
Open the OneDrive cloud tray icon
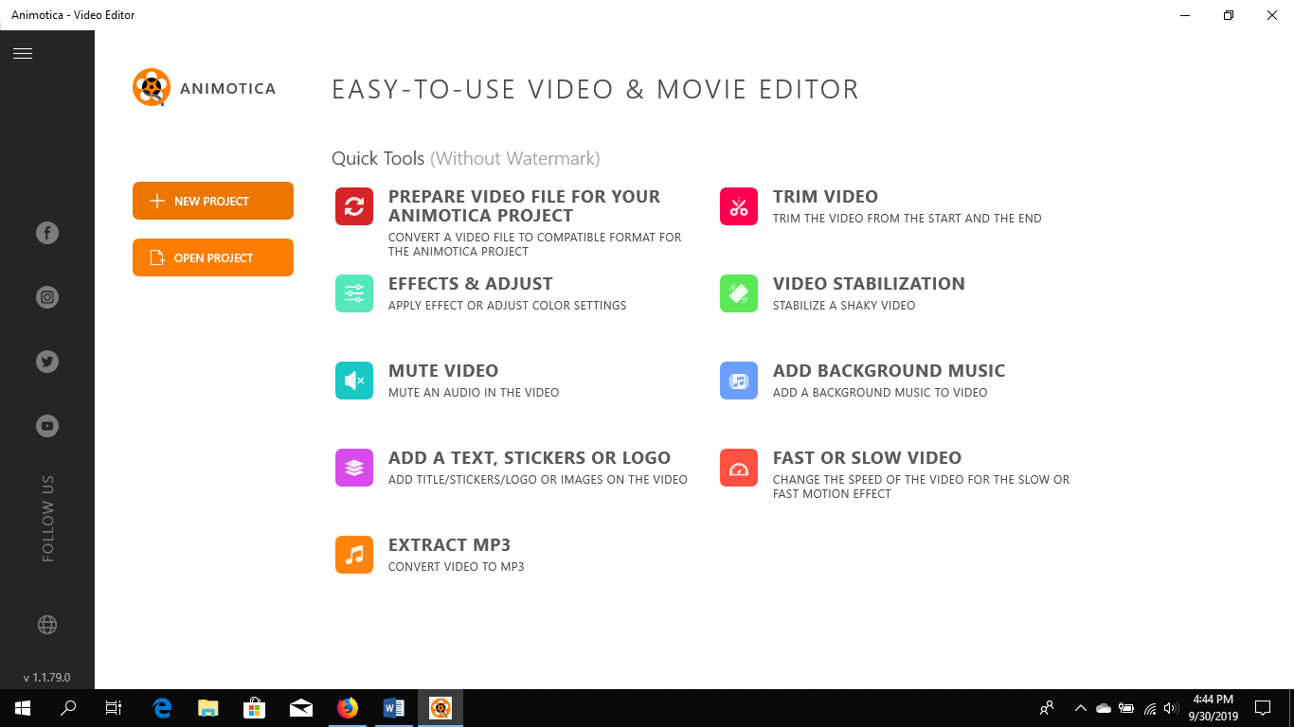pos(1103,708)
